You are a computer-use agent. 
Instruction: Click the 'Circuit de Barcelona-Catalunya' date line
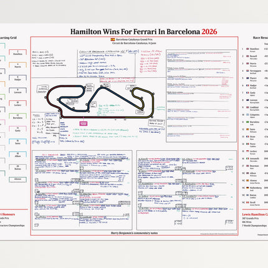(x=134, y=43)
